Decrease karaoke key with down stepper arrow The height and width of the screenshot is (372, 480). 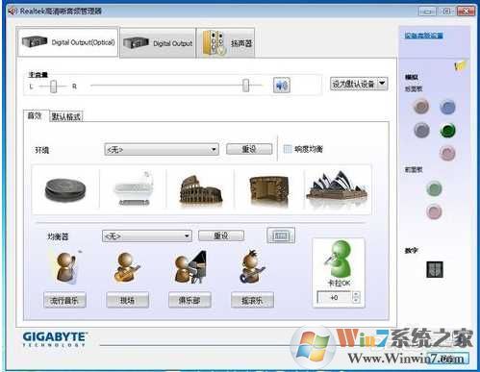pos(356,300)
